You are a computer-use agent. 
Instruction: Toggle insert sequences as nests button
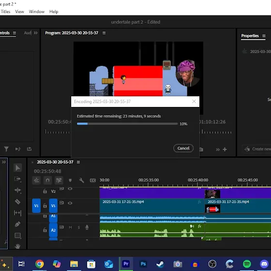click(x=36, y=180)
